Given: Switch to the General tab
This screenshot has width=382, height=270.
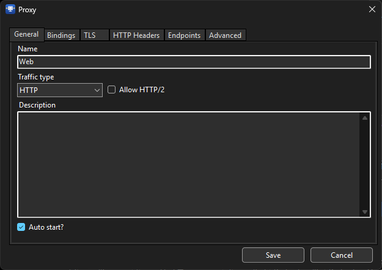Looking at the screenshot, I should point(26,34).
